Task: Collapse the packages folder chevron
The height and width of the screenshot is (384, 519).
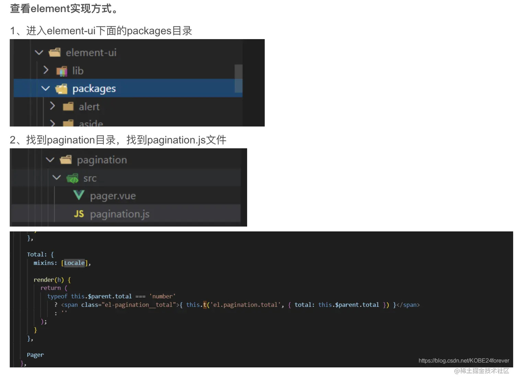Action: tap(46, 89)
